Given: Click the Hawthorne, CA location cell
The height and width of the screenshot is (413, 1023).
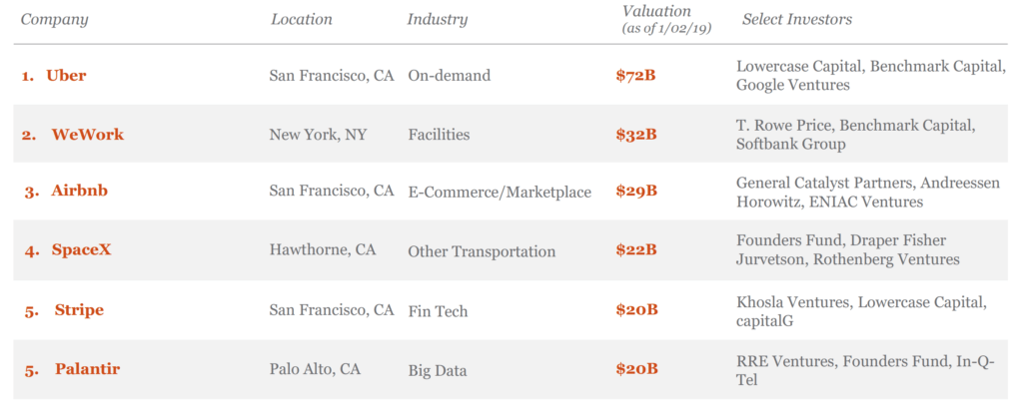Looking at the screenshot, I should click(x=323, y=250).
